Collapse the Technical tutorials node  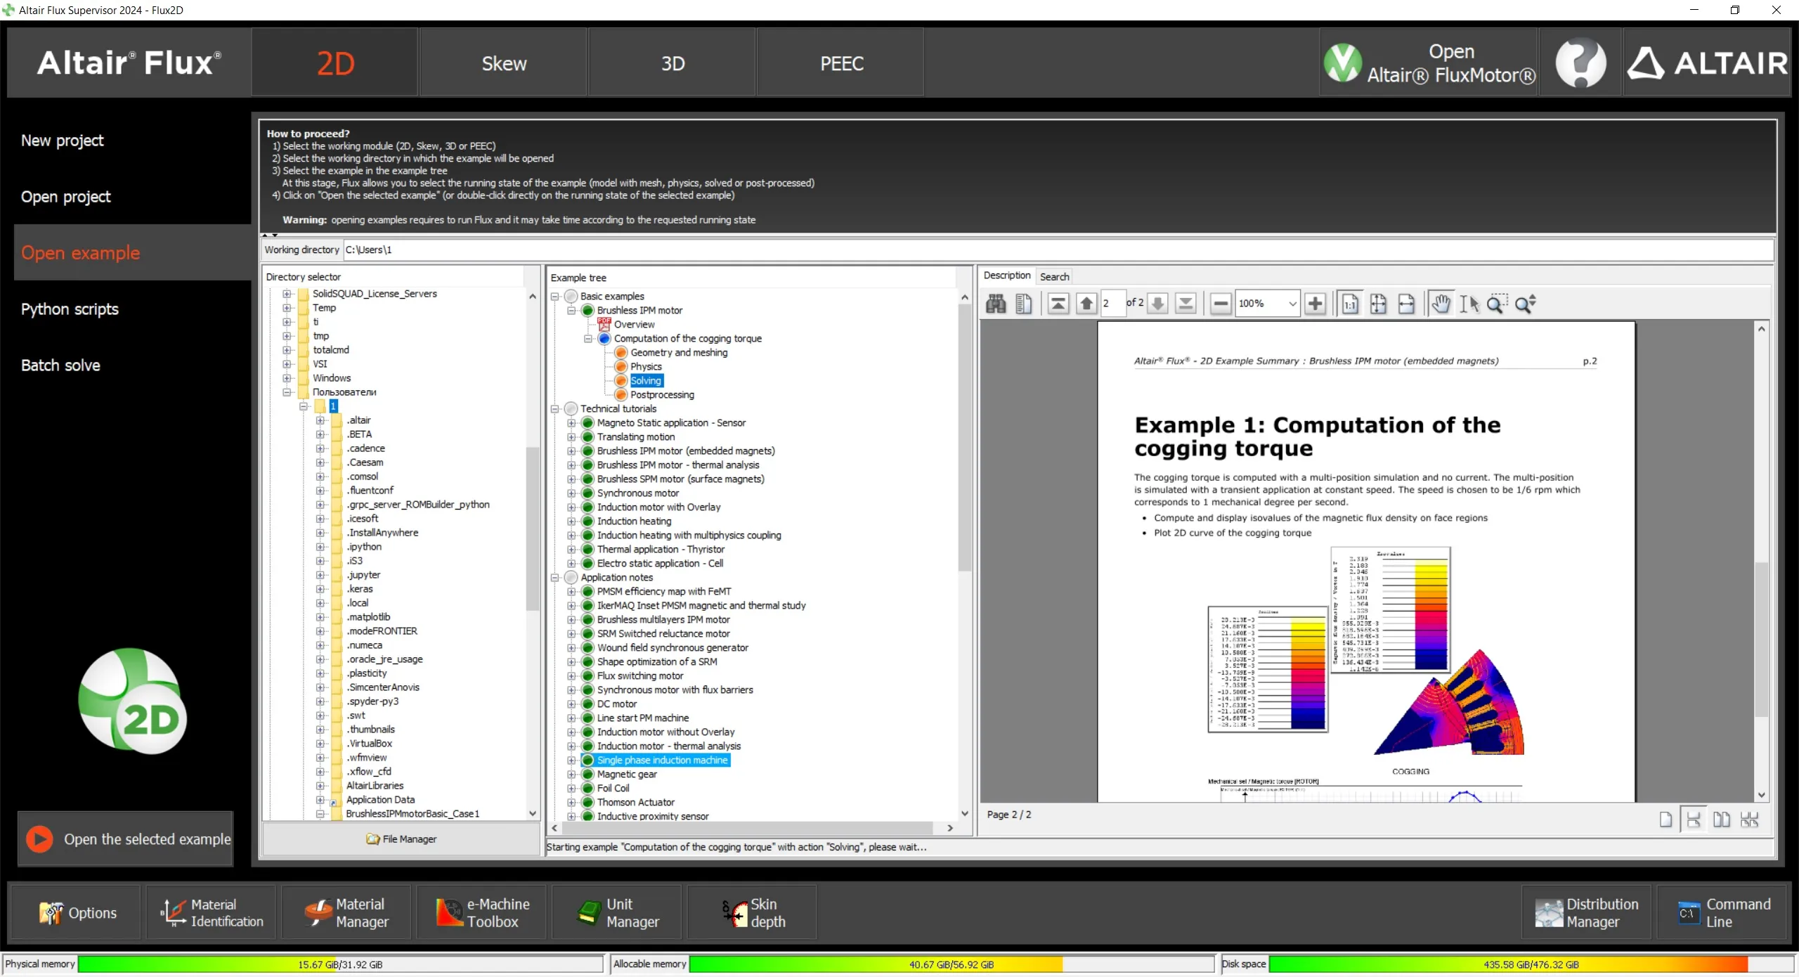(x=554, y=409)
